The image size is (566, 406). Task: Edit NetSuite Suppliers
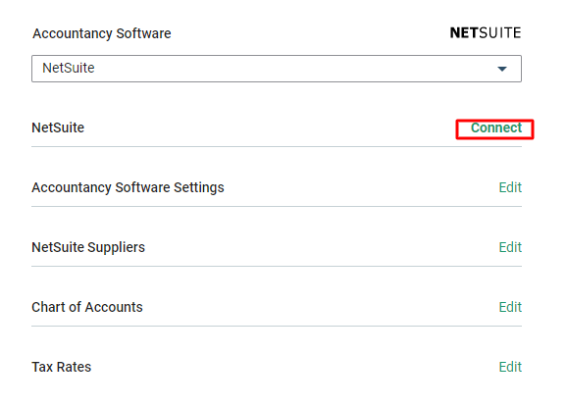pos(510,247)
